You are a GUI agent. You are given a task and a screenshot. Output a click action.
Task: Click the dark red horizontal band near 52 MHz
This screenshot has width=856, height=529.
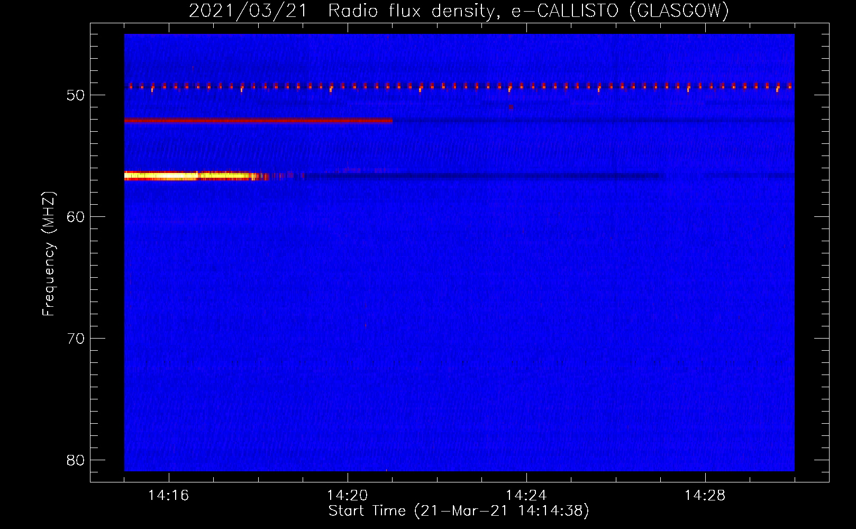pos(258,121)
